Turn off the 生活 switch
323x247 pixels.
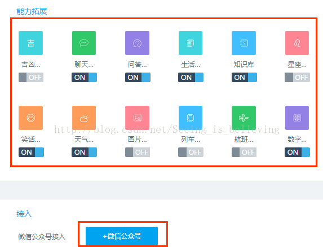pyautogui.click(x=191, y=77)
